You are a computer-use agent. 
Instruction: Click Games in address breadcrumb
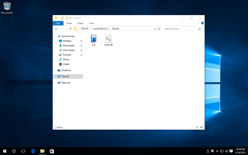[116, 29]
